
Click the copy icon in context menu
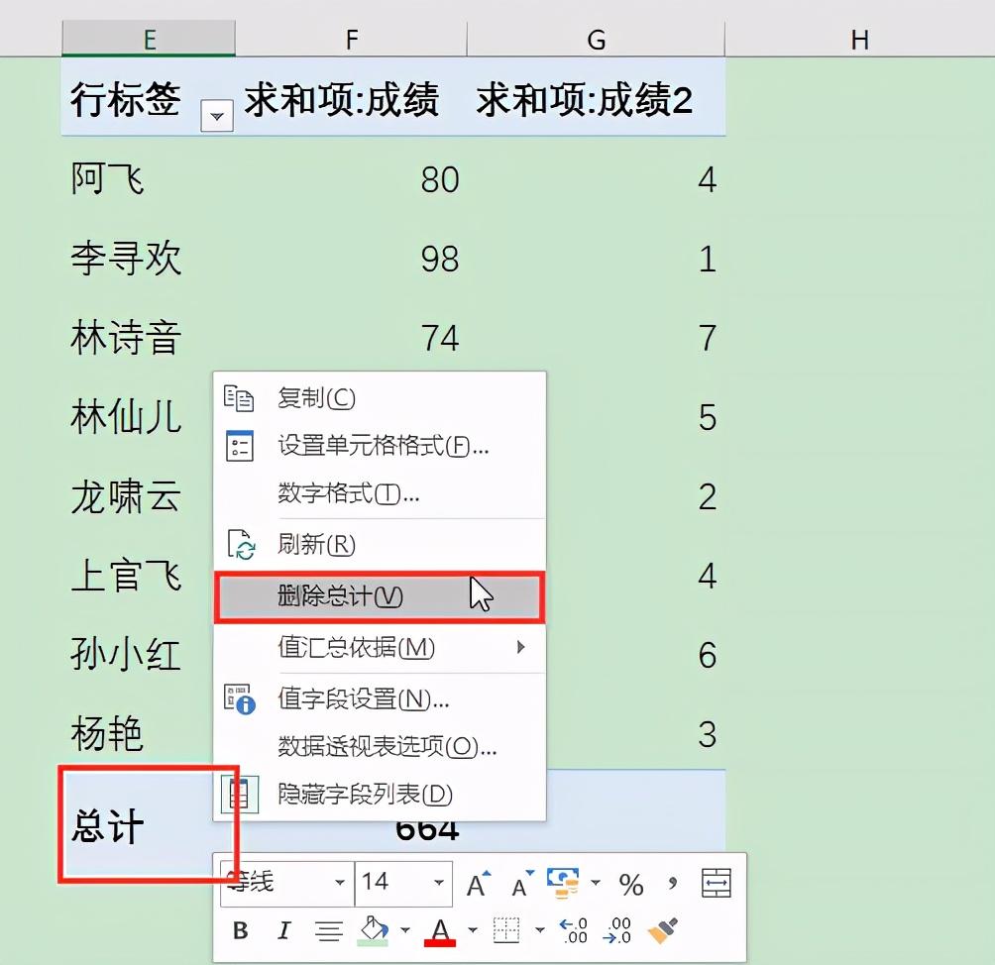tap(239, 398)
